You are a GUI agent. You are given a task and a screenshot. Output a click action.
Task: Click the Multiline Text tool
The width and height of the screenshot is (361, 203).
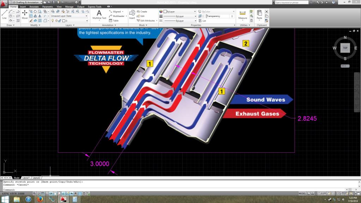tap(99, 14)
